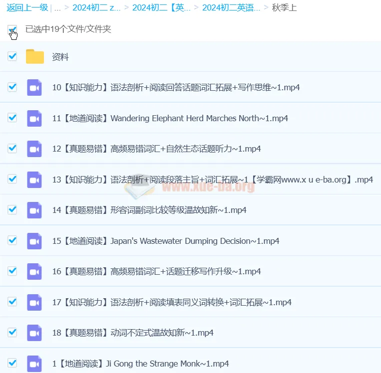Deselect checkbox for file 17【知识能力】
The height and width of the screenshot is (373, 381).
click(12, 302)
